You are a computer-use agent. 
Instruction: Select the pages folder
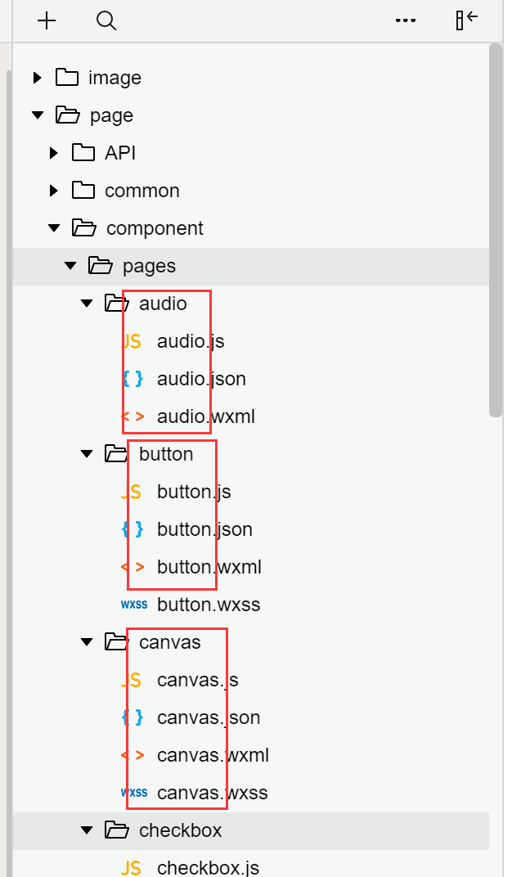click(x=149, y=266)
